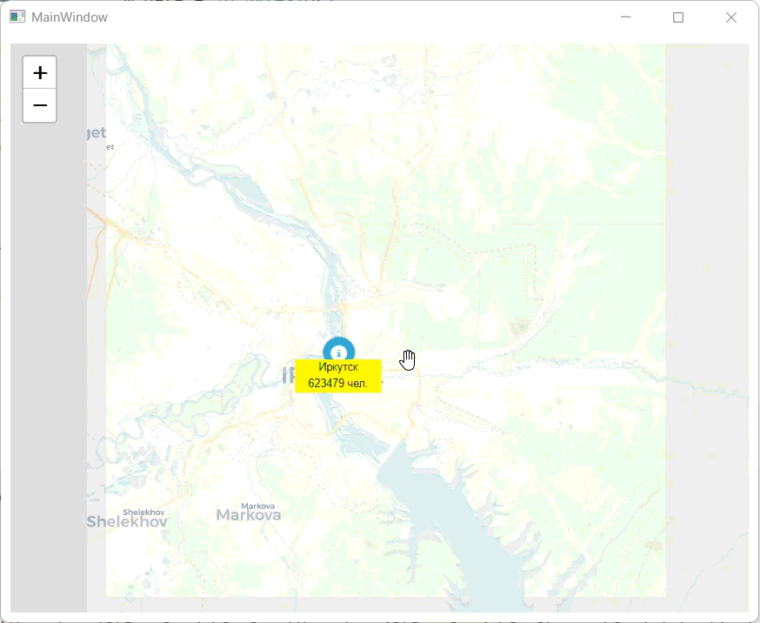Click the gray empty strip right of map
Image resolution: width=760 pixels, height=623 pixels.
706,348
